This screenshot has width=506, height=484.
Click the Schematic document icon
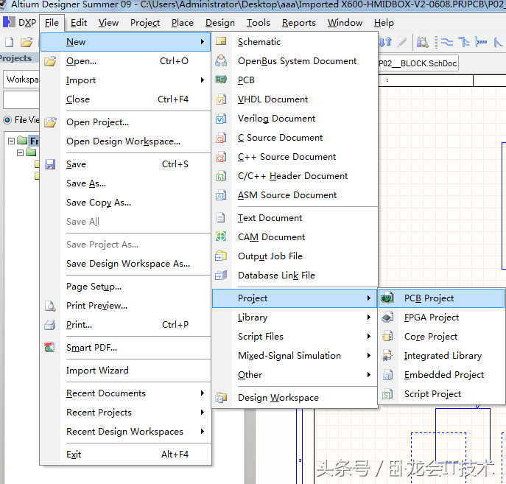[x=221, y=41]
